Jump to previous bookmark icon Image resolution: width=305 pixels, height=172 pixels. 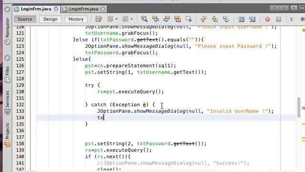(203, 19)
